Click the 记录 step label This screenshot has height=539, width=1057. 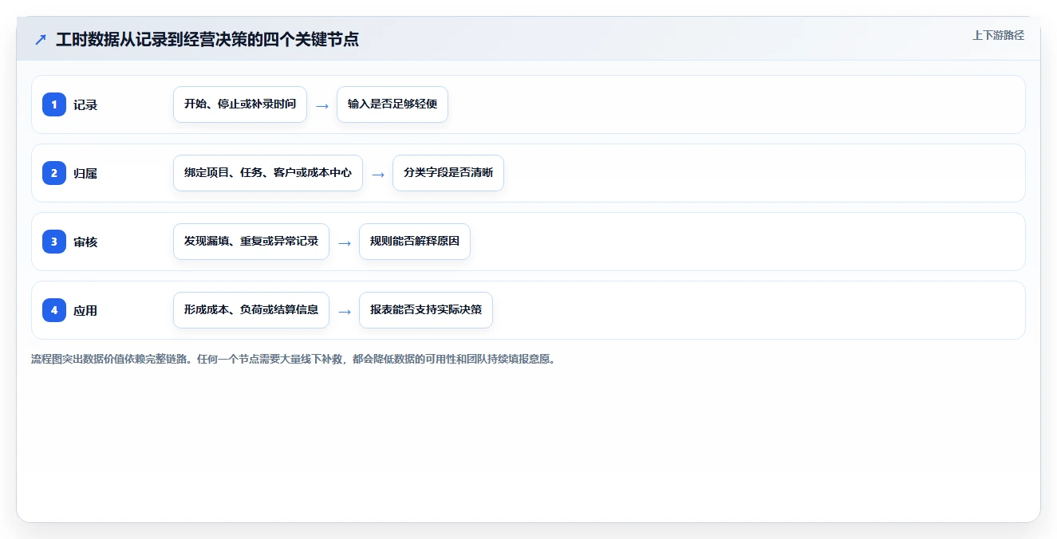(x=85, y=104)
